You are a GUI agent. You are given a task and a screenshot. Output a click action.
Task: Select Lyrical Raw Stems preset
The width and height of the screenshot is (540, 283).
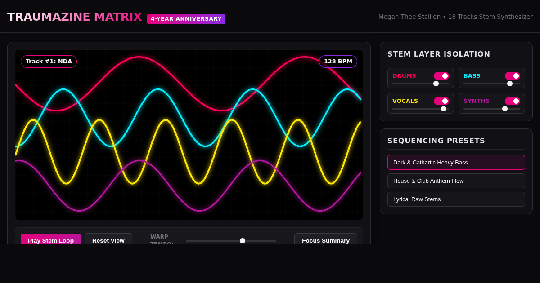[x=456, y=199]
